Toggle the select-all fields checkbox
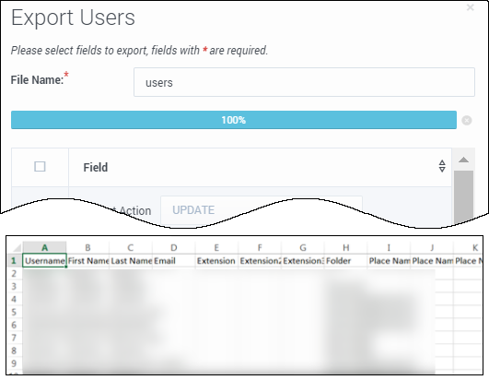489x380 pixels. click(x=40, y=167)
